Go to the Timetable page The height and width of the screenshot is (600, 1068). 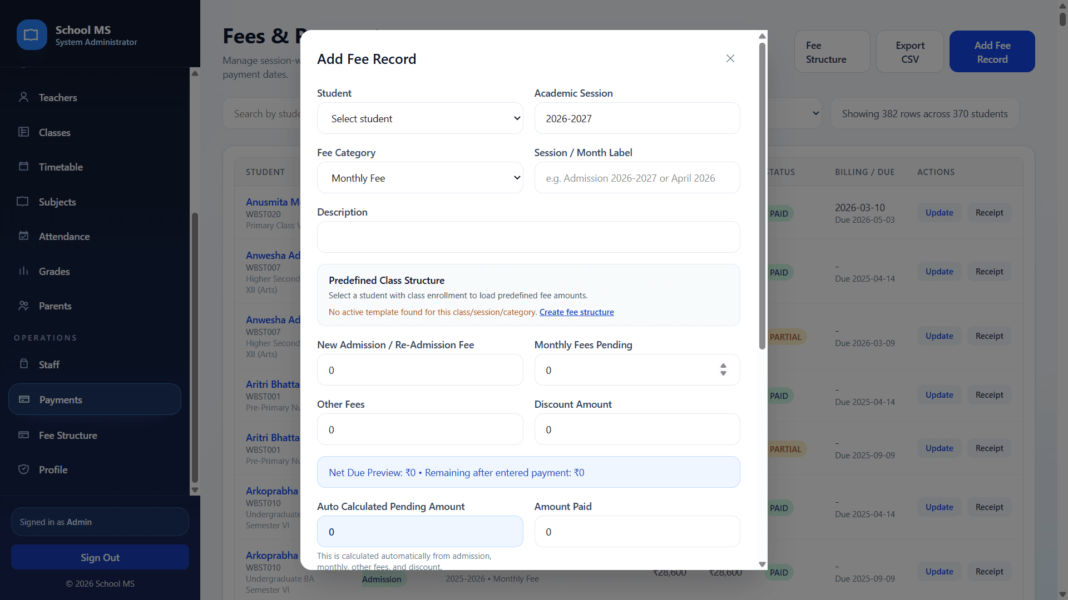point(61,167)
